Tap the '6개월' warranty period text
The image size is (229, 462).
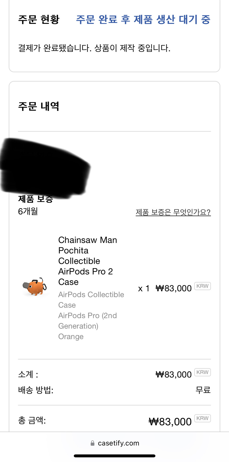click(28, 211)
